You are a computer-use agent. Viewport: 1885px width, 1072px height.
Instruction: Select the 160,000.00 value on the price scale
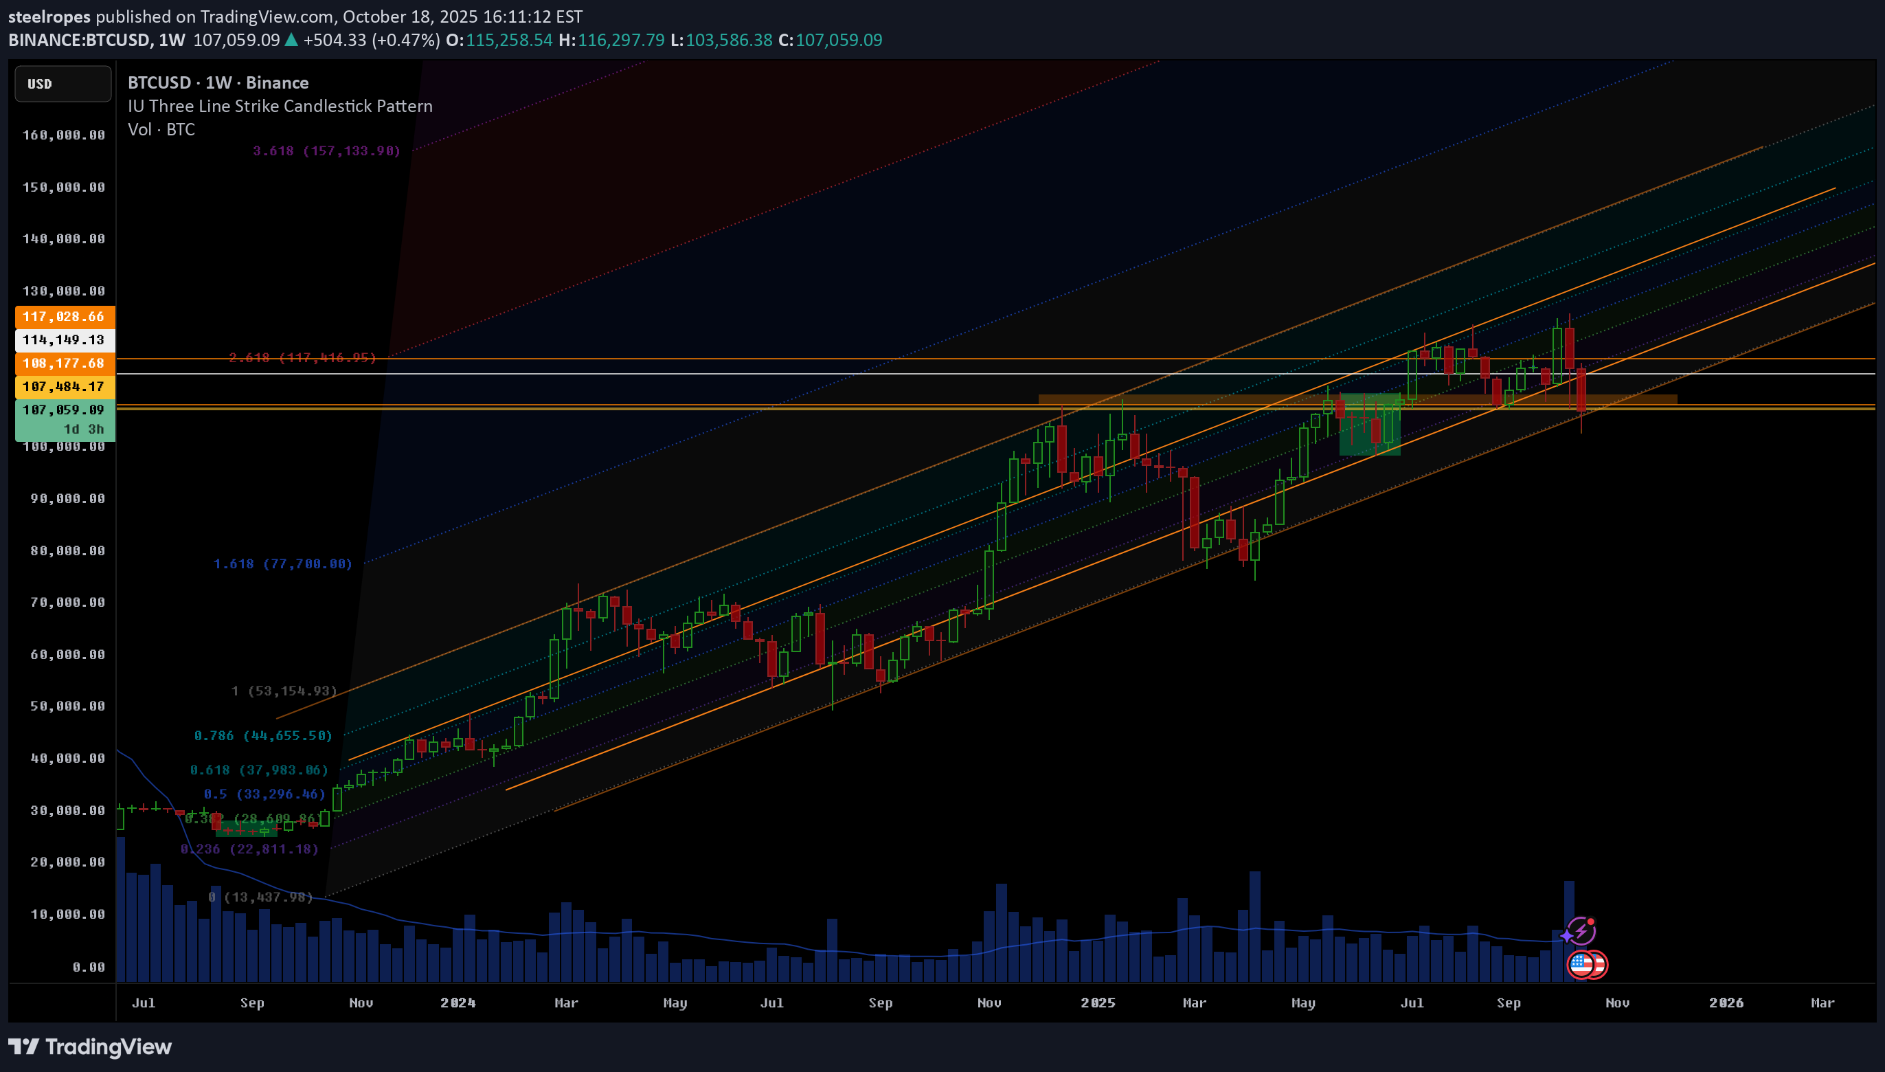coord(65,135)
